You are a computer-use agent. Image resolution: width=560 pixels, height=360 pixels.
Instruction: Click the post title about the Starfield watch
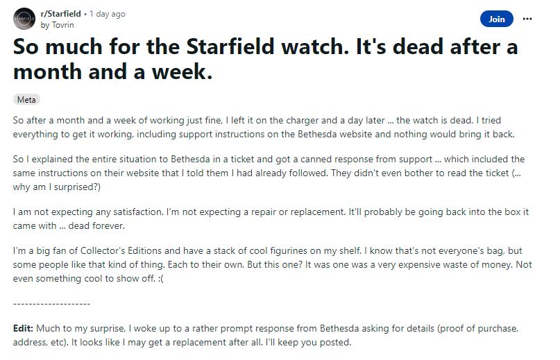point(265,59)
